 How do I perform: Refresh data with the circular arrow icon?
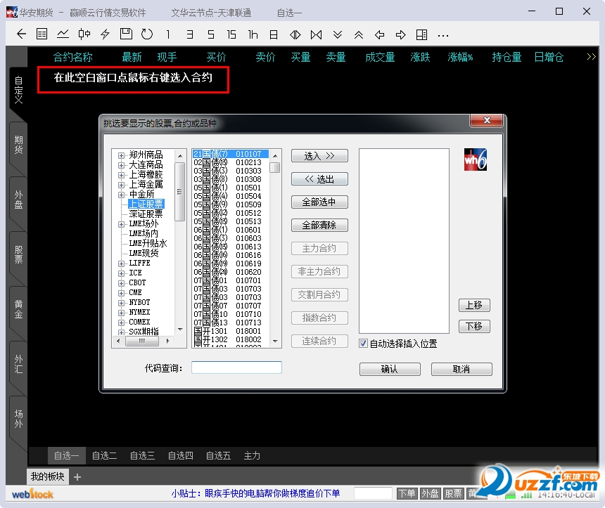[147, 34]
